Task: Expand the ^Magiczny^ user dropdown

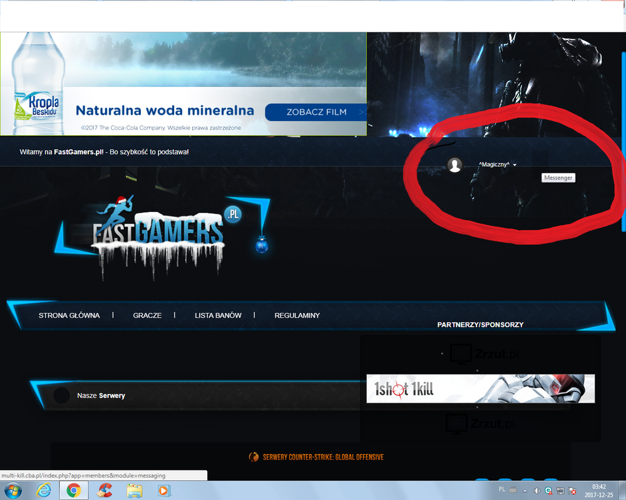Action: pyautogui.click(x=497, y=164)
